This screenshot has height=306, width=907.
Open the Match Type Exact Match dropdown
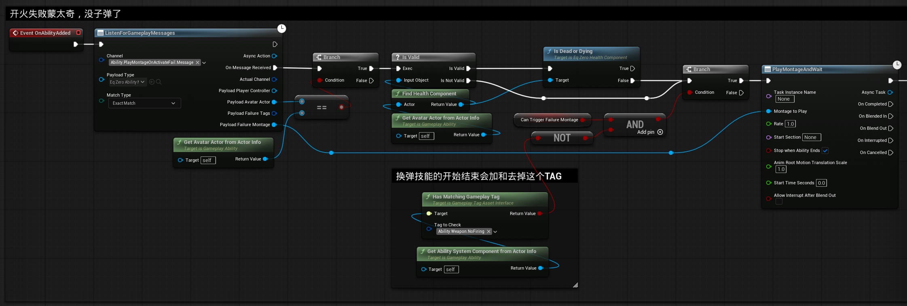click(144, 103)
